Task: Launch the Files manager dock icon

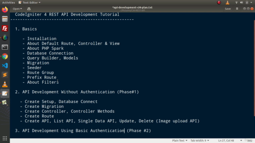Action: point(5,19)
